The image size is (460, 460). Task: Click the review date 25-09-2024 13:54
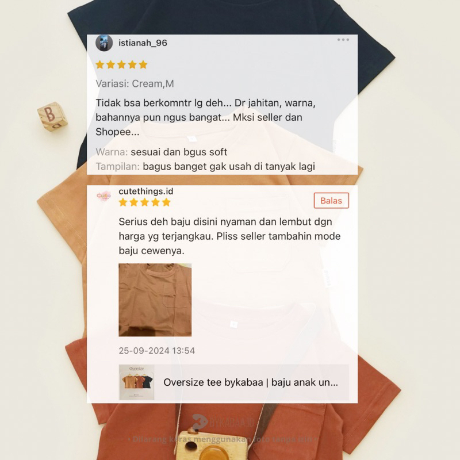(x=156, y=351)
